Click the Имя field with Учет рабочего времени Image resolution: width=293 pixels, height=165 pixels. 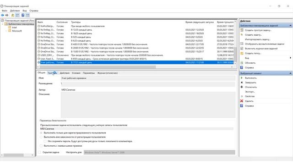coord(148,78)
